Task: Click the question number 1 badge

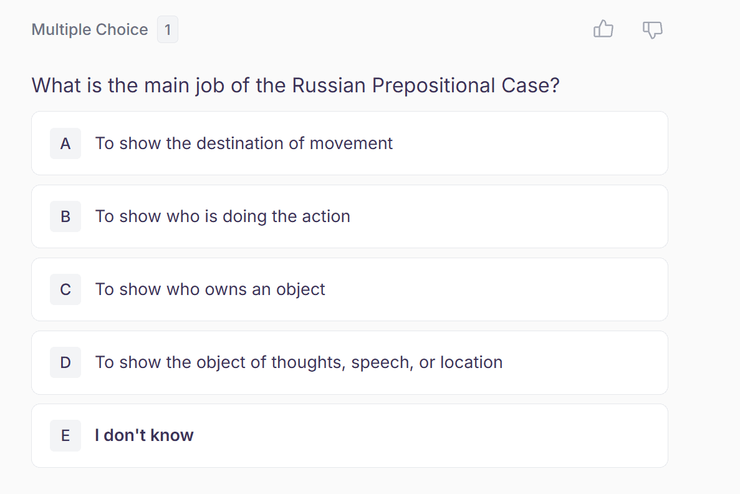Action: coord(167,29)
